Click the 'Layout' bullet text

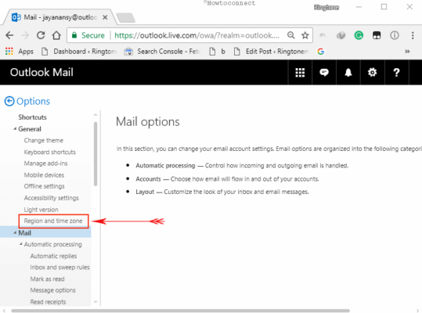(x=145, y=192)
